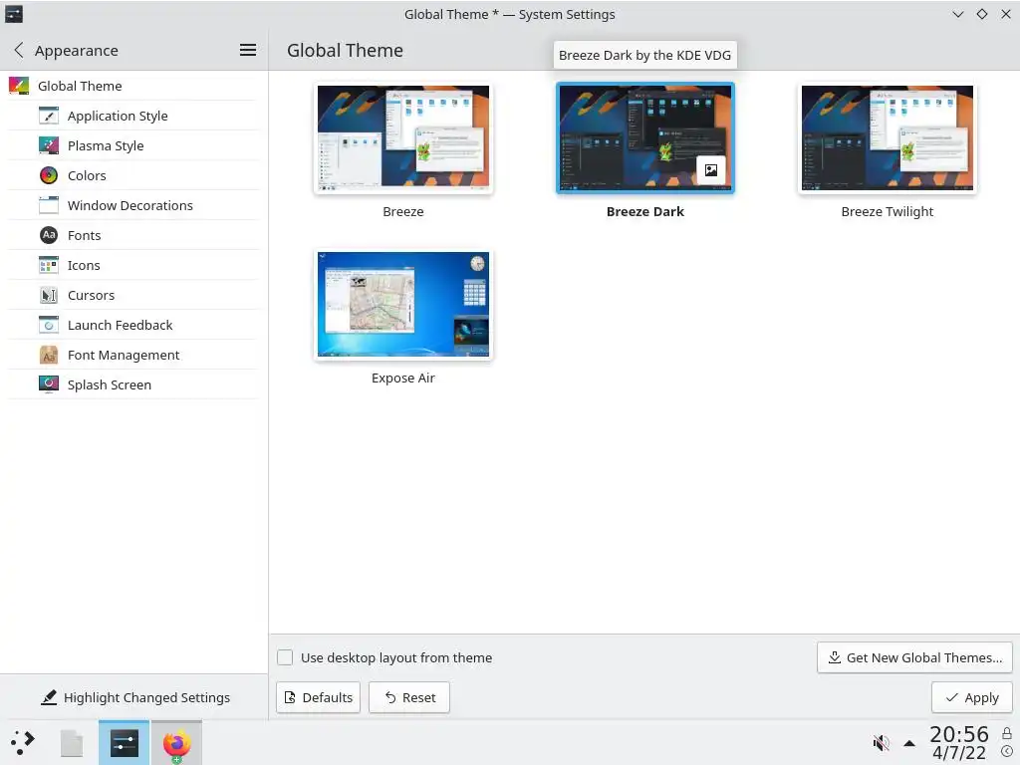This screenshot has height=765, width=1020.
Task: Click the Global Theme sidebar icon
Action: point(19,86)
